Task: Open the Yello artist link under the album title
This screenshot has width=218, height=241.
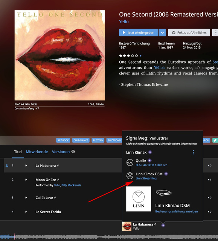Action: coord(124,22)
